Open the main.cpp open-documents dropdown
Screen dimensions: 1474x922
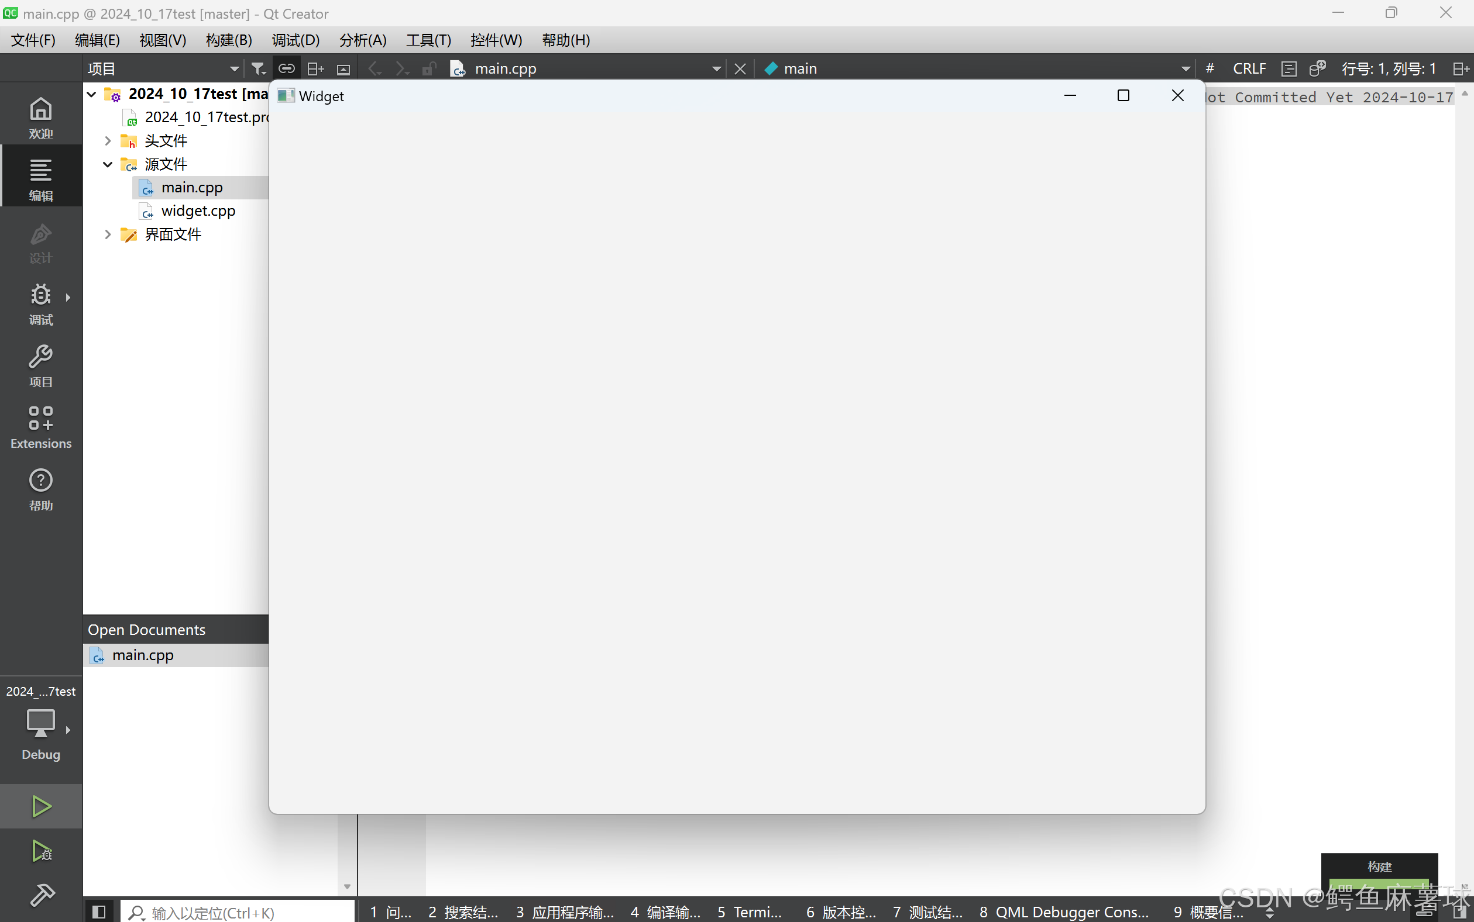(585, 69)
